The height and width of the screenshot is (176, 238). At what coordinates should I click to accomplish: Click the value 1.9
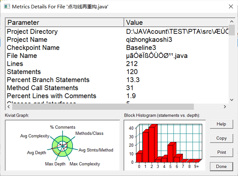pos(131,96)
